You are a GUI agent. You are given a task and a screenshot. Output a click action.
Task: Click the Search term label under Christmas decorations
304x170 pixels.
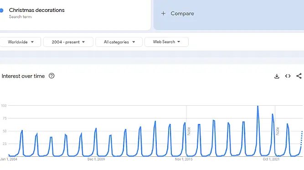(20, 17)
